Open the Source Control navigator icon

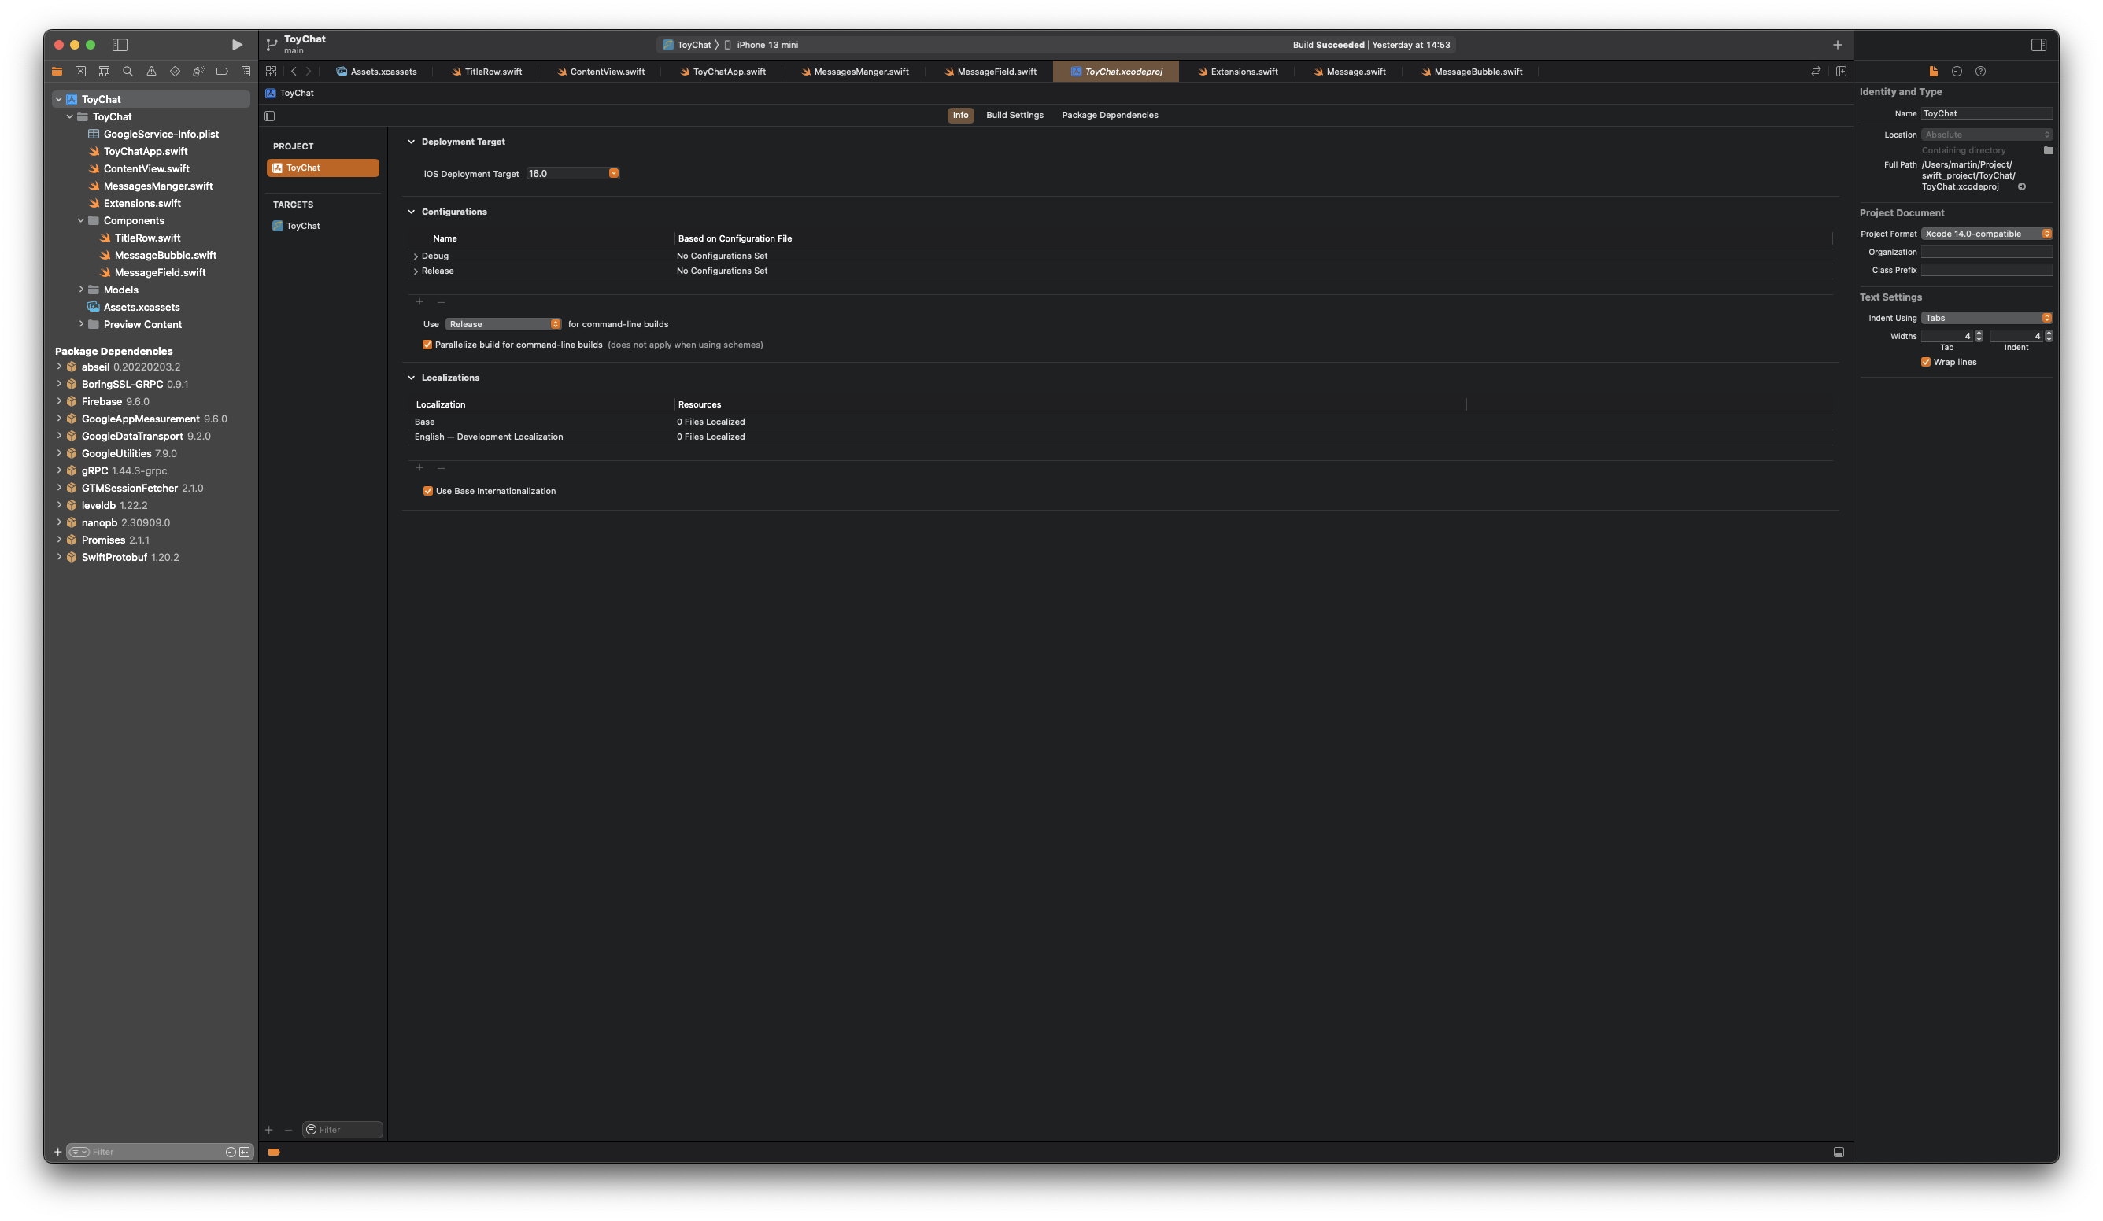click(x=80, y=72)
